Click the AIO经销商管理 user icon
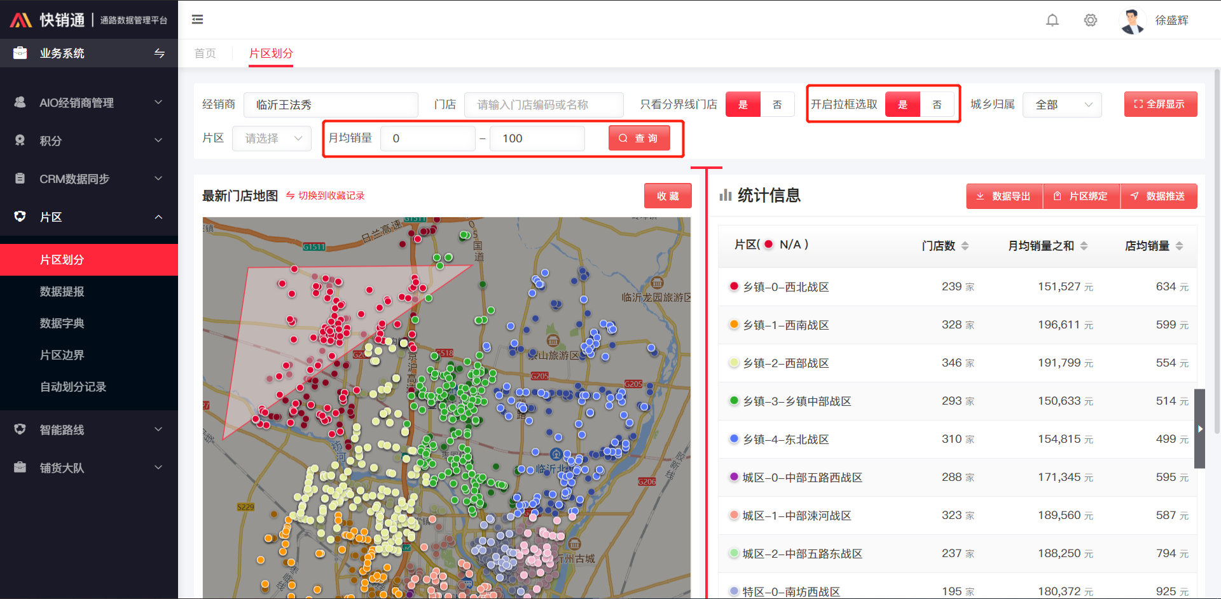The width and height of the screenshot is (1221, 599). [x=20, y=102]
